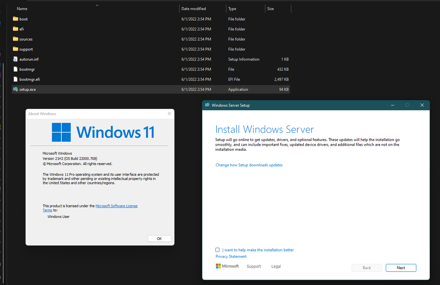Screen dimensions: 440x285
Task: Click the 'EFI File' type cell
Action: [x=234, y=79]
